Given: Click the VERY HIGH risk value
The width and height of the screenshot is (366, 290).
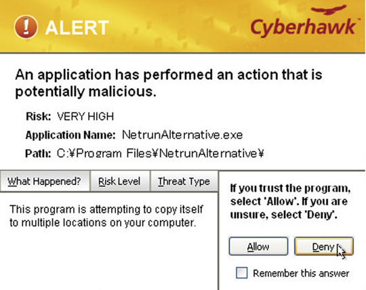Looking at the screenshot, I should [85, 117].
